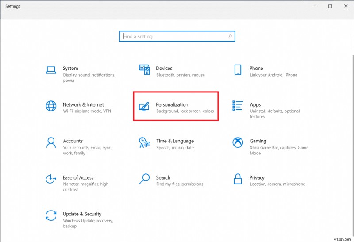Open the Personalization settings label
The height and width of the screenshot is (242, 354).
pos(172,104)
